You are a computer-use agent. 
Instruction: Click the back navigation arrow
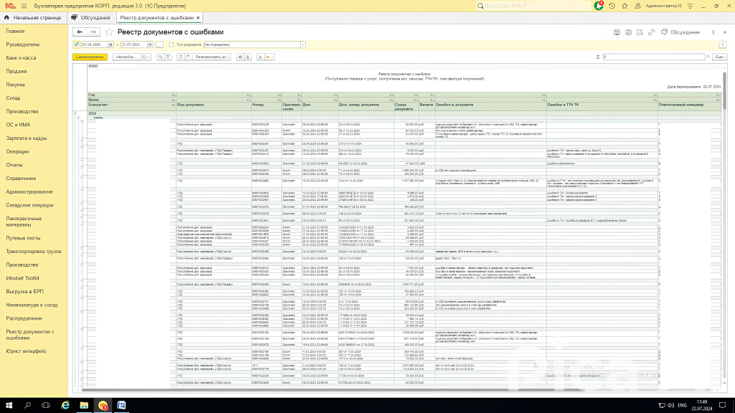(79, 32)
